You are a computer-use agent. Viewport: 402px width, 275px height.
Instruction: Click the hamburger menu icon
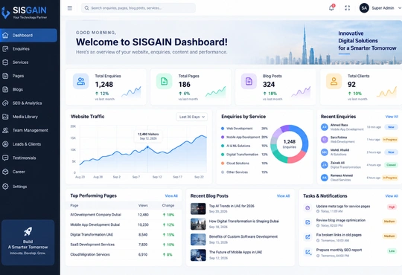70,8
